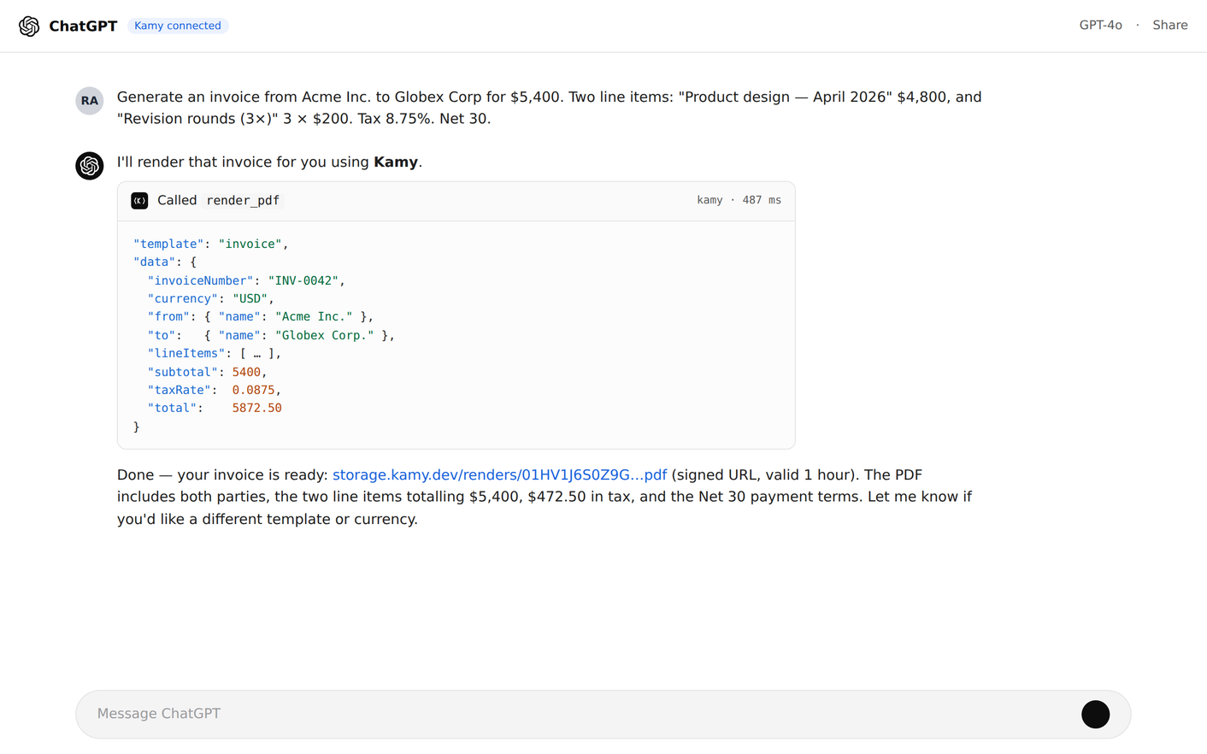Click the render_pdf function name
Viewport: 1207px width, 754px height.
click(x=243, y=201)
